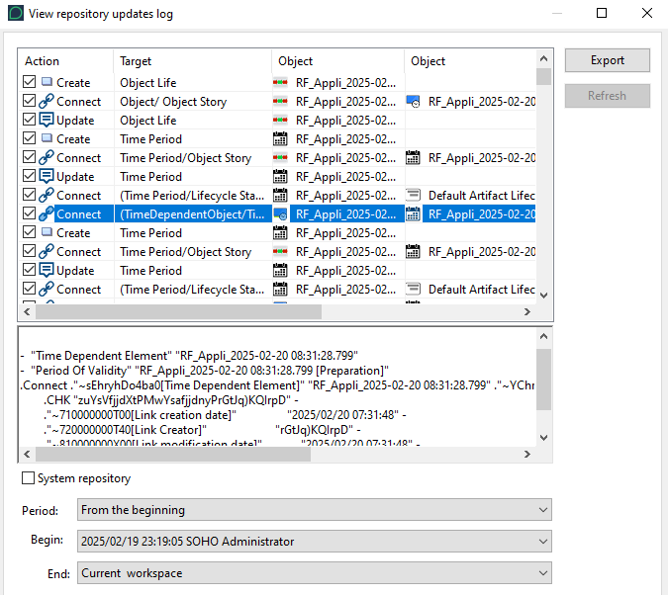The image size is (668, 595).
Task: Sort by the Action column header
Action: click(x=64, y=61)
